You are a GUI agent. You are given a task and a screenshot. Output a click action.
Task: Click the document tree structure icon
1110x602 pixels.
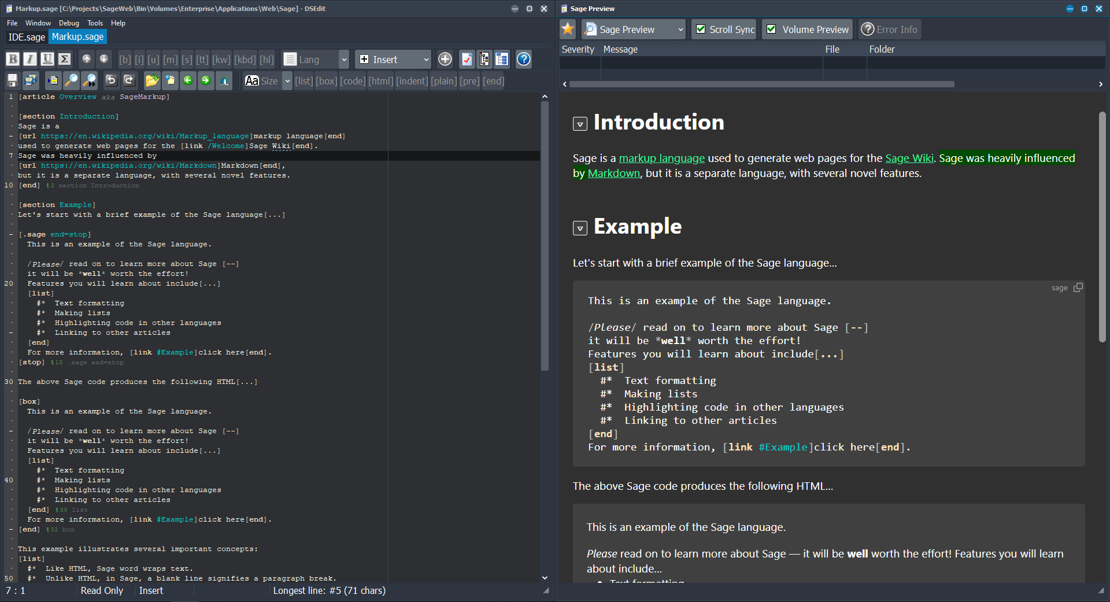point(484,59)
